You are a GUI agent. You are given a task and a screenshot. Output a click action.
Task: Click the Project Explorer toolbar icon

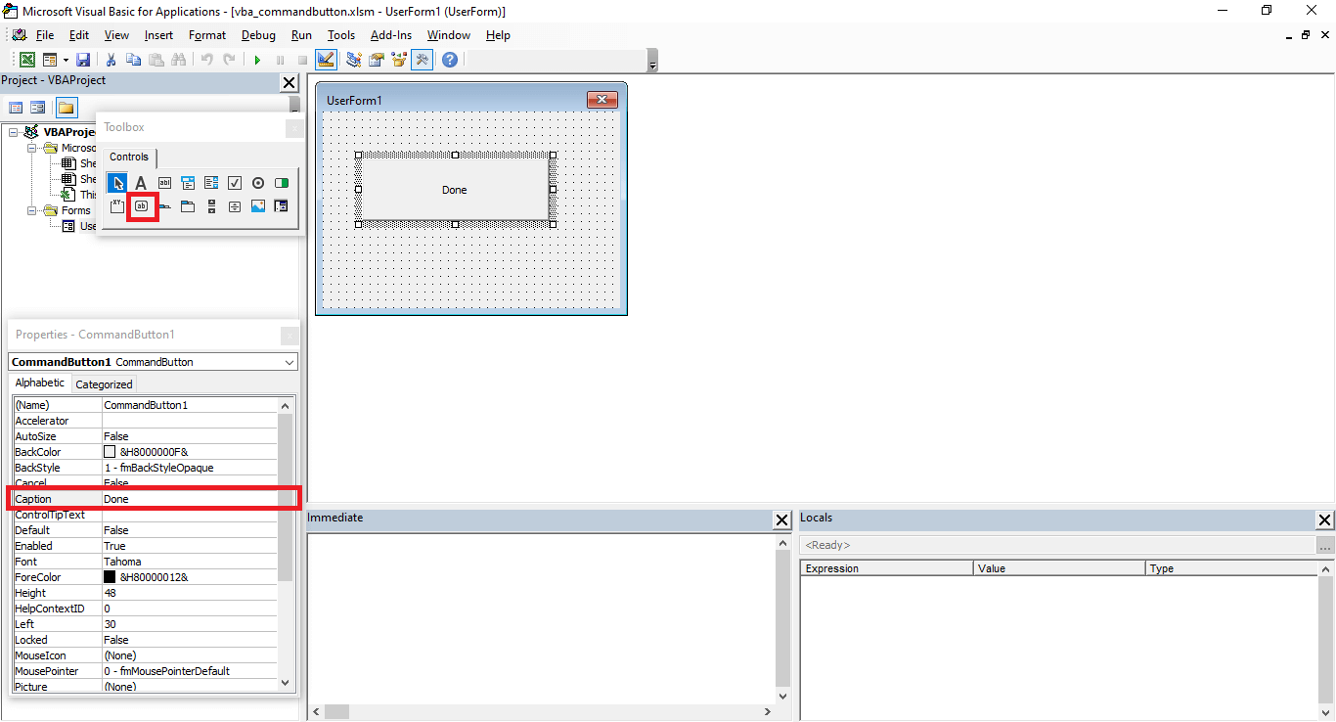tap(353, 59)
